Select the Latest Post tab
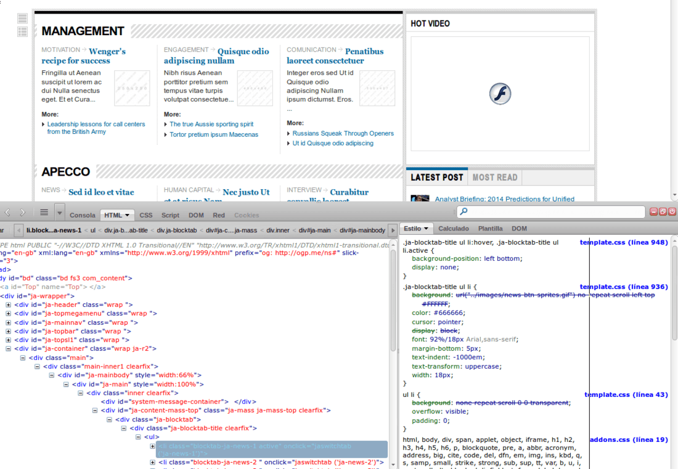678x469 pixels. [437, 177]
